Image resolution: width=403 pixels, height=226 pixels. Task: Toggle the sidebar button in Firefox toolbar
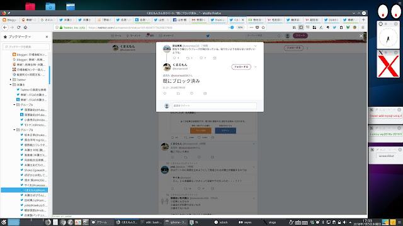click(301, 28)
